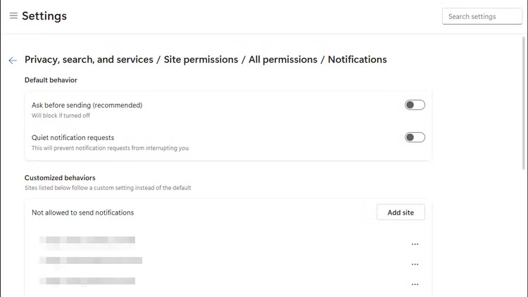Select the third blurred blocked site entry
Viewport: 528px width, 297px height.
(x=87, y=282)
